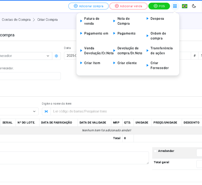Screen dimensions: 202x185
Task: Click the POS button
Action: click(x=159, y=6)
